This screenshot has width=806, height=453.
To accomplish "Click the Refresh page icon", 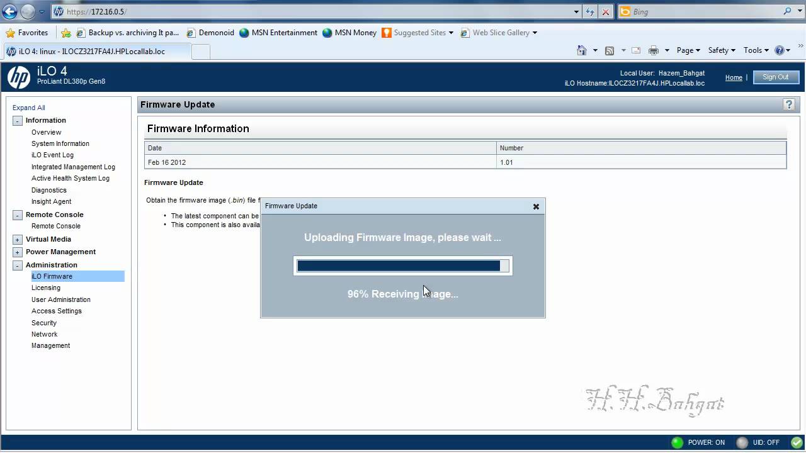I will pyautogui.click(x=590, y=11).
